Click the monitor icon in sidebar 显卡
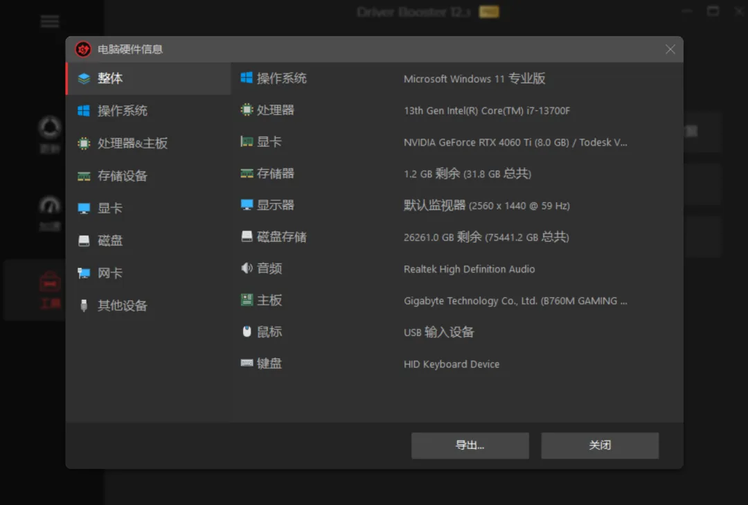 pyautogui.click(x=84, y=208)
